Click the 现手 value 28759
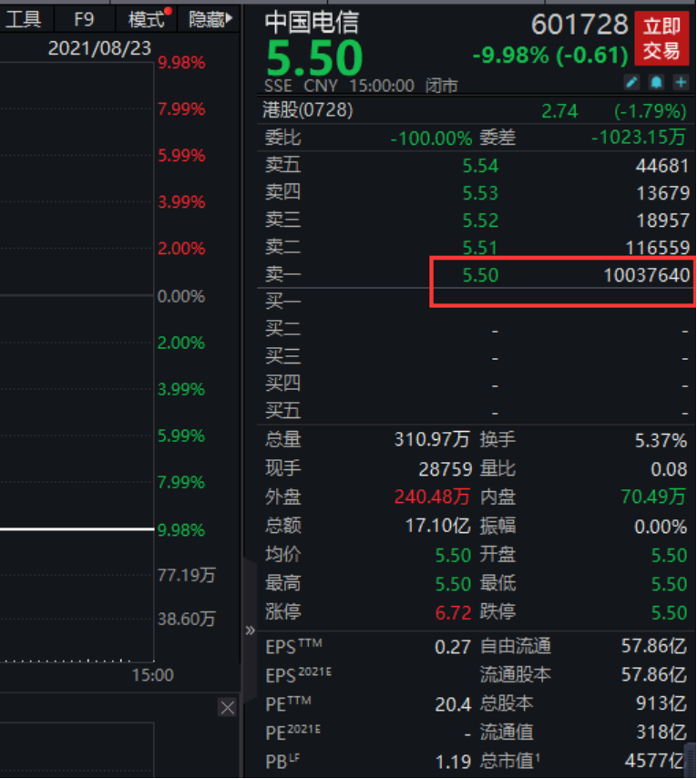This screenshot has width=697, height=779. pos(446,469)
